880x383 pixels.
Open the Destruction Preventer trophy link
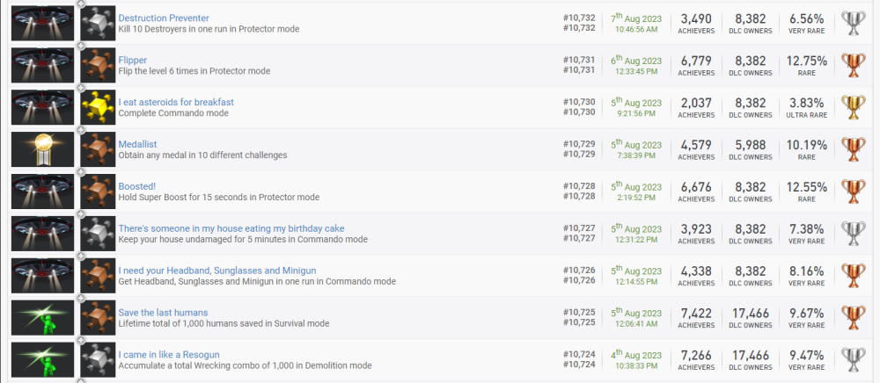[164, 18]
